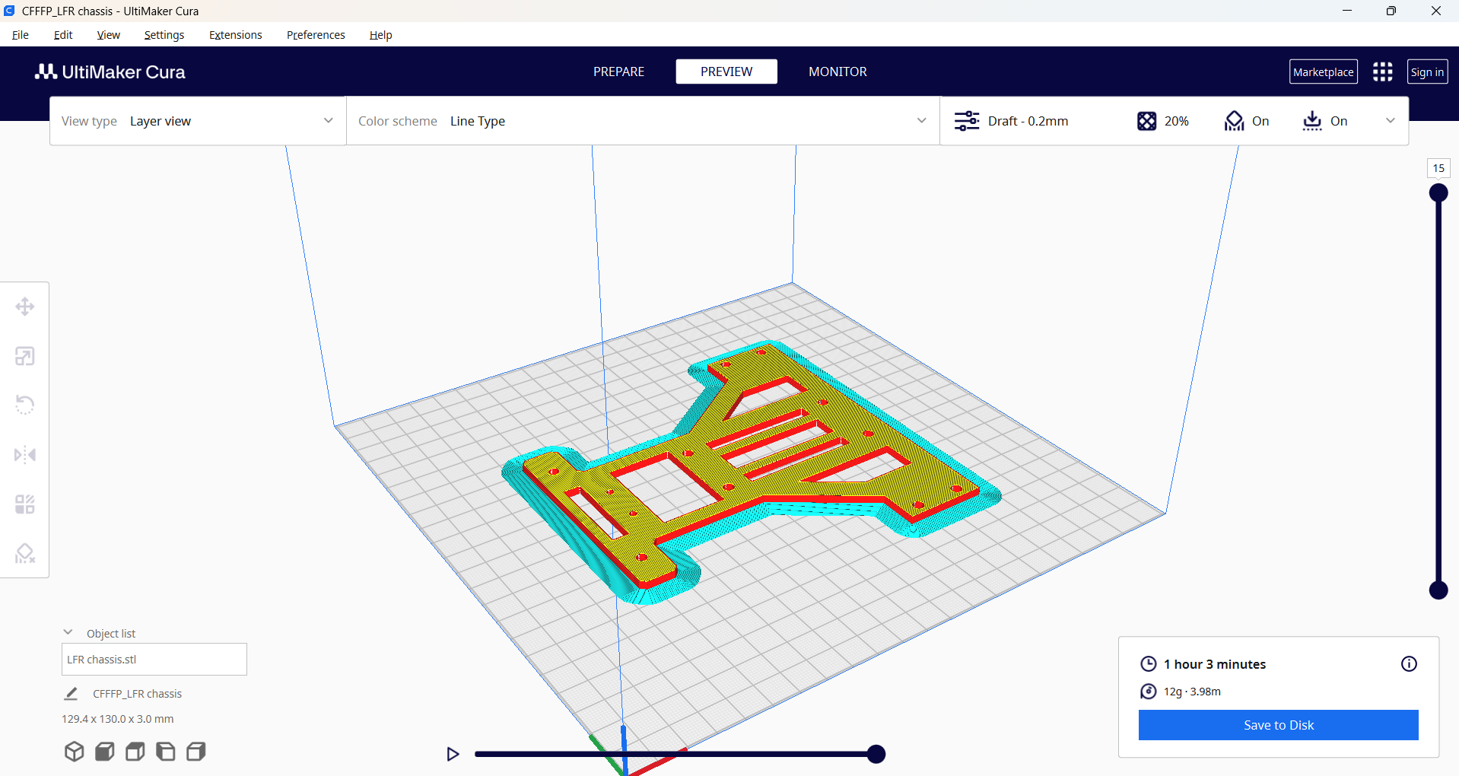This screenshot has height=776, width=1459.
Task: Open the UltiMaker apps grid icon
Action: coord(1383,72)
